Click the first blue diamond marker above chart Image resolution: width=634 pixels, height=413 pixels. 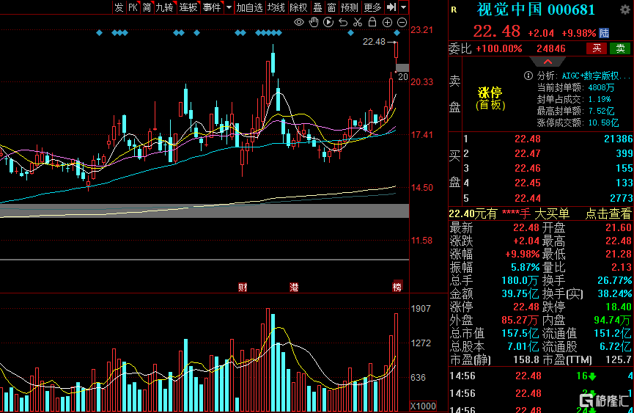coord(100,33)
